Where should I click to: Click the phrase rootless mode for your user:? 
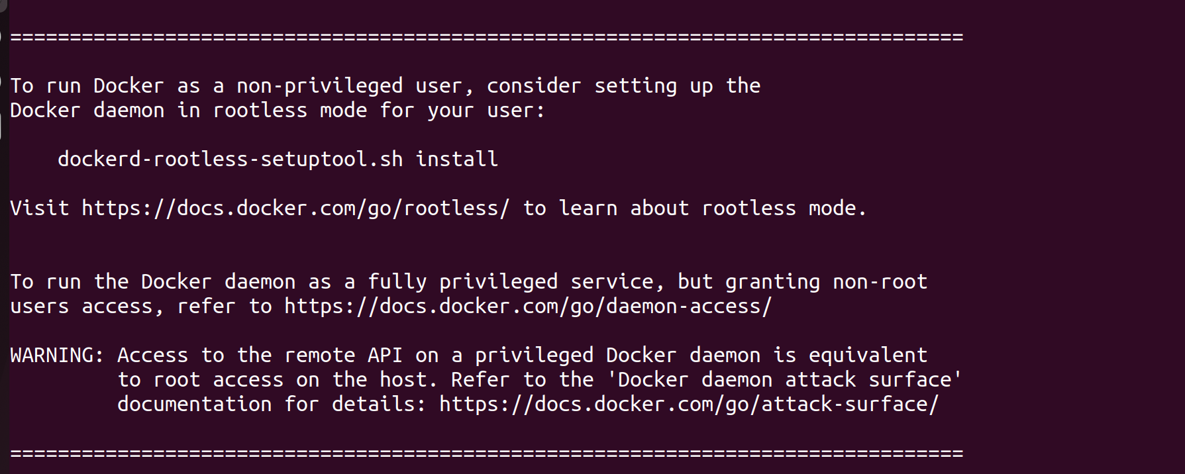379,111
